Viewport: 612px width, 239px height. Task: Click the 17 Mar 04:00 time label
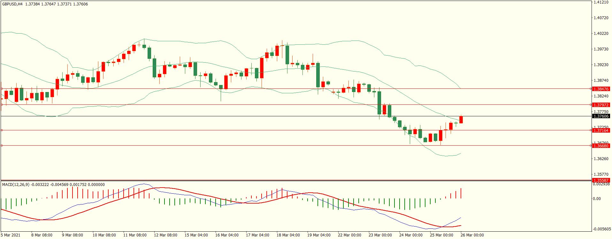click(257, 235)
